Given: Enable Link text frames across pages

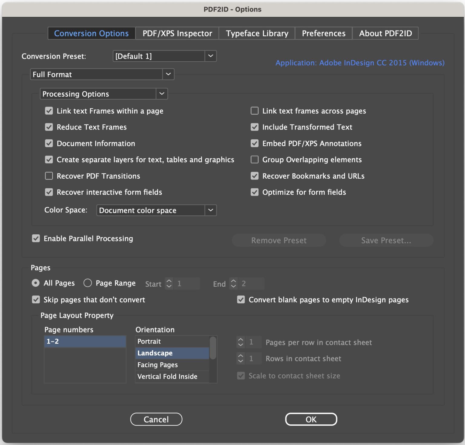Looking at the screenshot, I should tap(254, 111).
